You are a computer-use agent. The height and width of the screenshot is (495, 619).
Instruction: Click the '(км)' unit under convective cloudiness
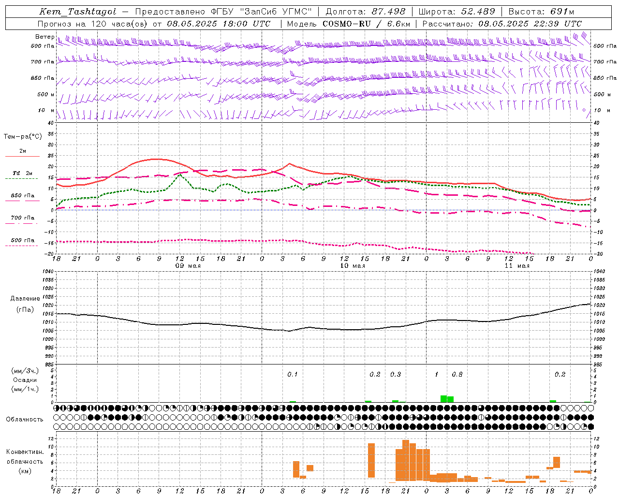click(25, 471)
